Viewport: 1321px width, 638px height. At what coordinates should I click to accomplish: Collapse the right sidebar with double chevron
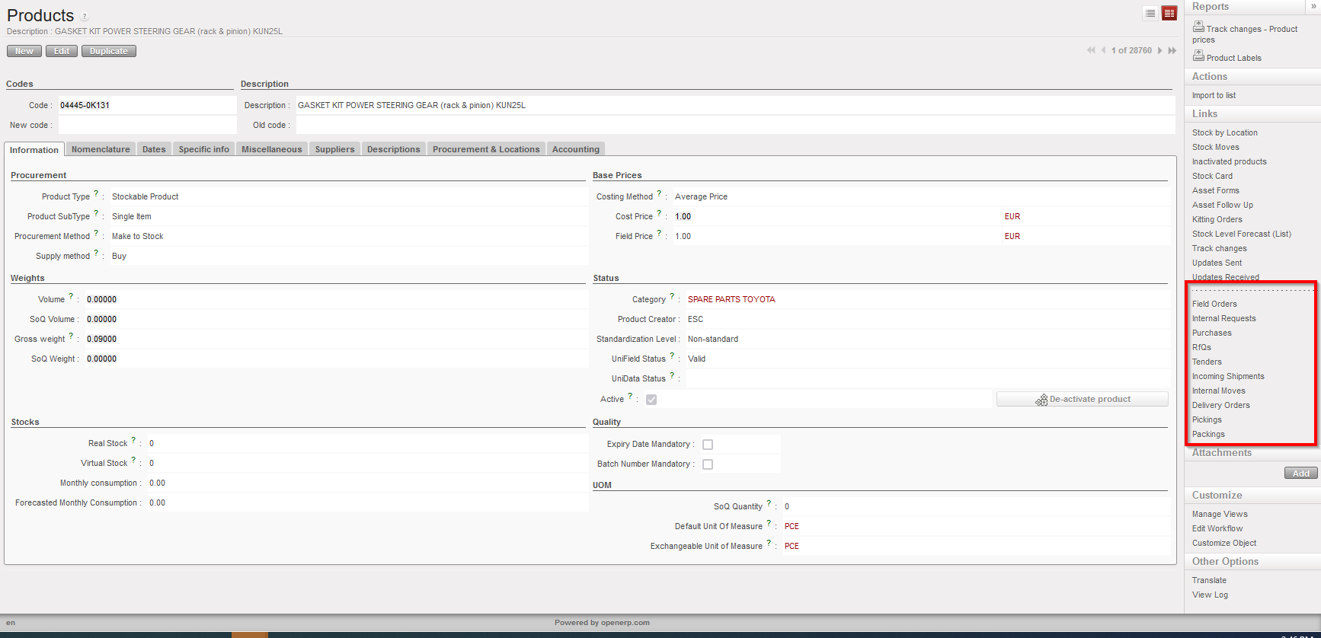[x=1314, y=6]
